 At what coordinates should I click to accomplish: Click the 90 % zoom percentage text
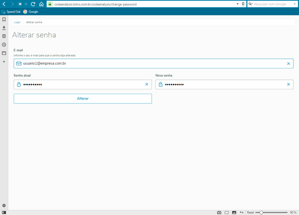(x=293, y=213)
